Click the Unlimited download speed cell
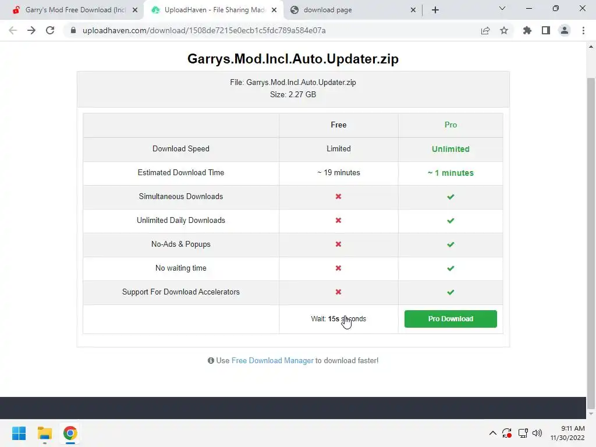596x447 pixels. [x=450, y=149]
